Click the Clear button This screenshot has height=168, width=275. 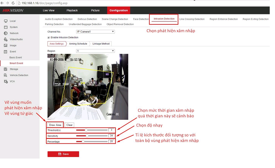tap(69, 125)
